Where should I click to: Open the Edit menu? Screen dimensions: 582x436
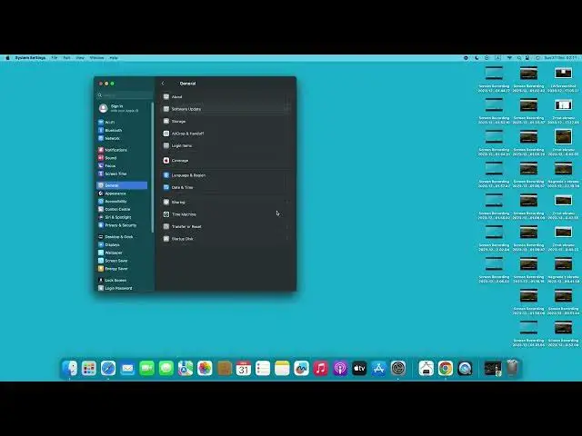pos(66,58)
